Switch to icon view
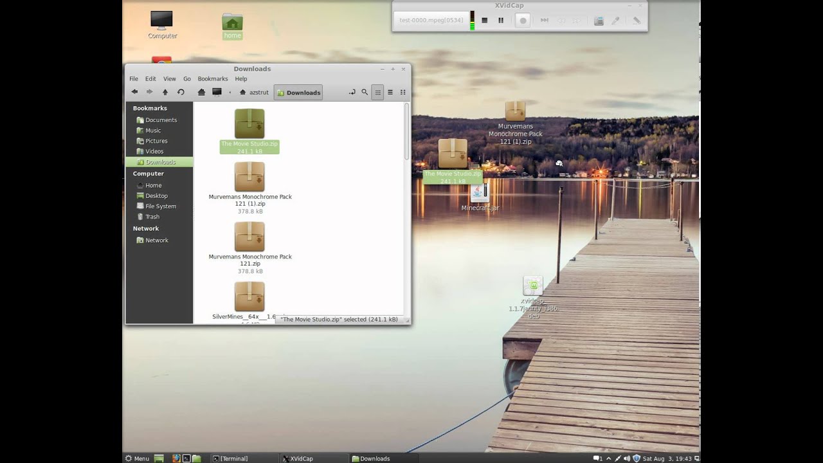This screenshot has width=823, height=463. click(378, 92)
